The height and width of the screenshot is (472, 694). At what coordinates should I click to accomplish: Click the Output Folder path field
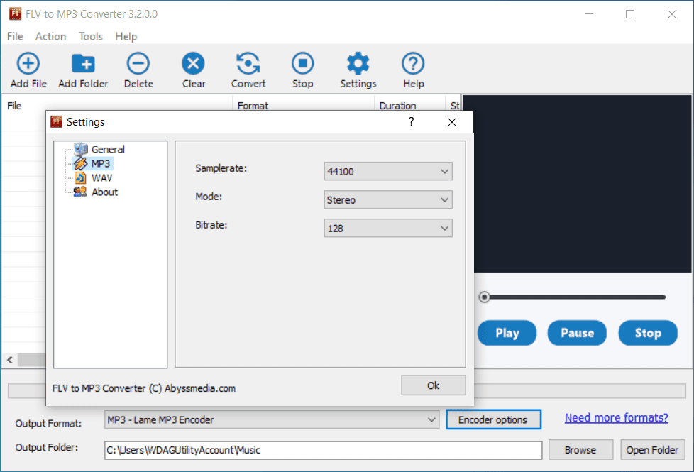tap(323, 450)
